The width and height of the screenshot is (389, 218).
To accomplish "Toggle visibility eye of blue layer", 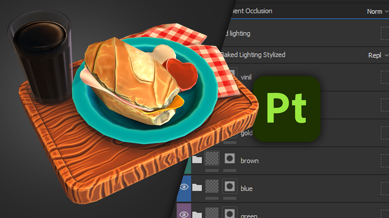I will pyautogui.click(x=184, y=187).
